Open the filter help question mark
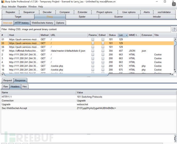This screenshot has height=144, width=177. pyautogui.click(x=174, y=30)
